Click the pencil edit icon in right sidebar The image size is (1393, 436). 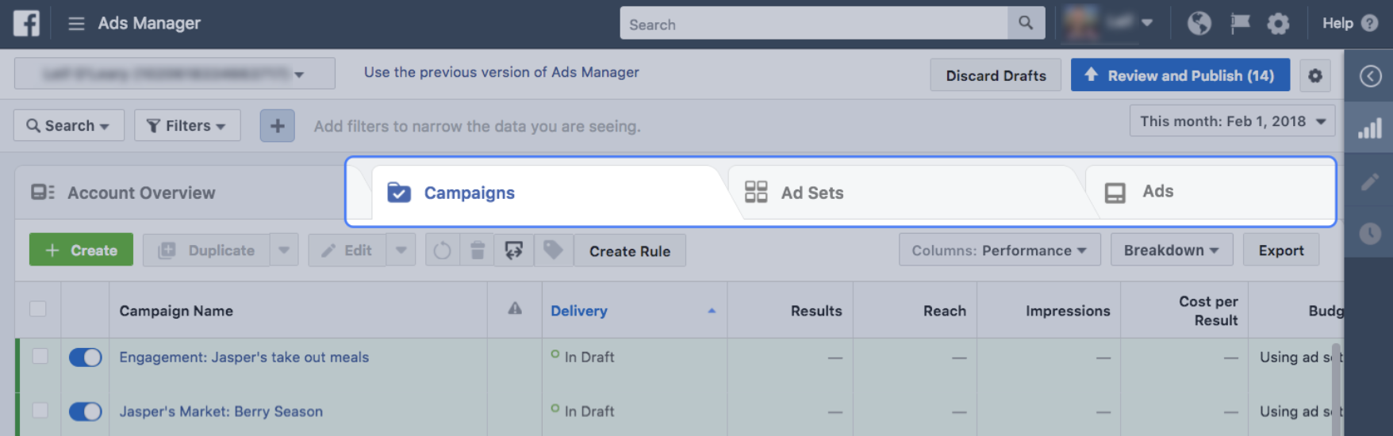tap(1369, 182)
